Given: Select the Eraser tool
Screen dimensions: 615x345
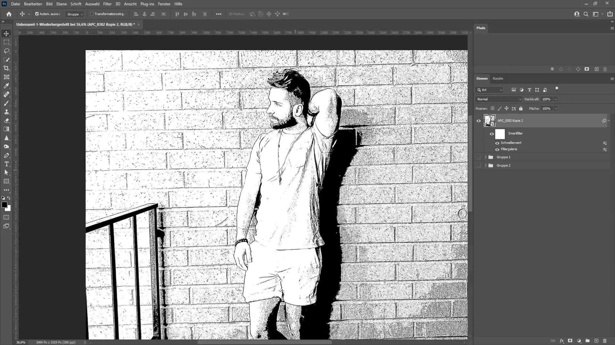Looking at the screenshot, I should pos(6,121).
